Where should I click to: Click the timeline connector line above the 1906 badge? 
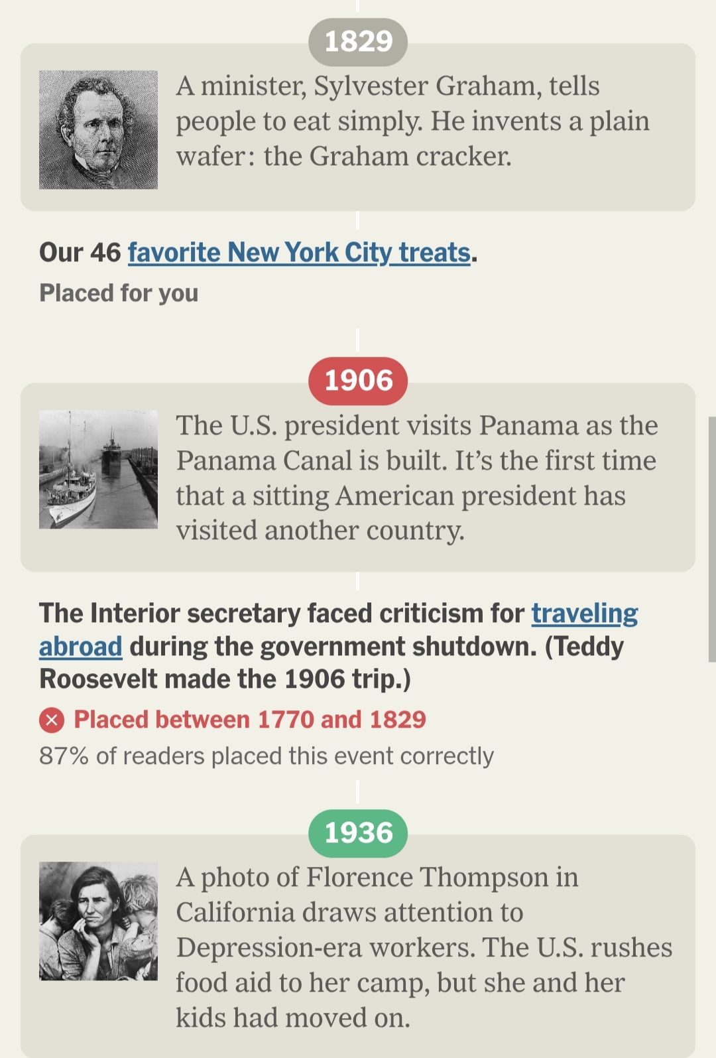358,340
